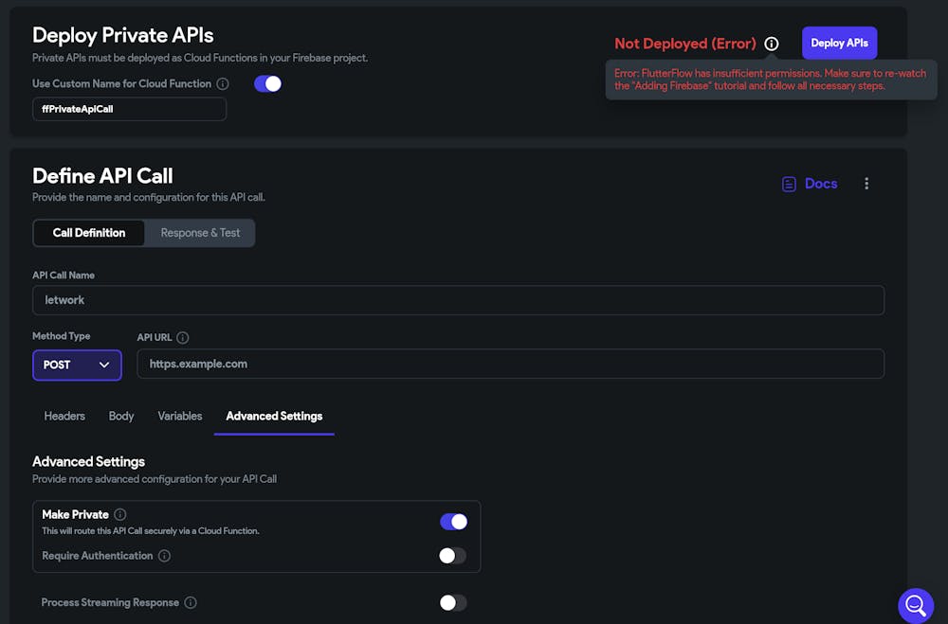Image resolution: width=948 pixels, height=624 pixels.
Task: Click the API Call Name field
Action: click(458, 300)
